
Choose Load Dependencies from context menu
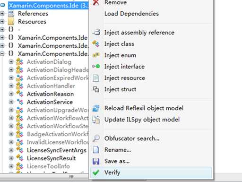131,14
